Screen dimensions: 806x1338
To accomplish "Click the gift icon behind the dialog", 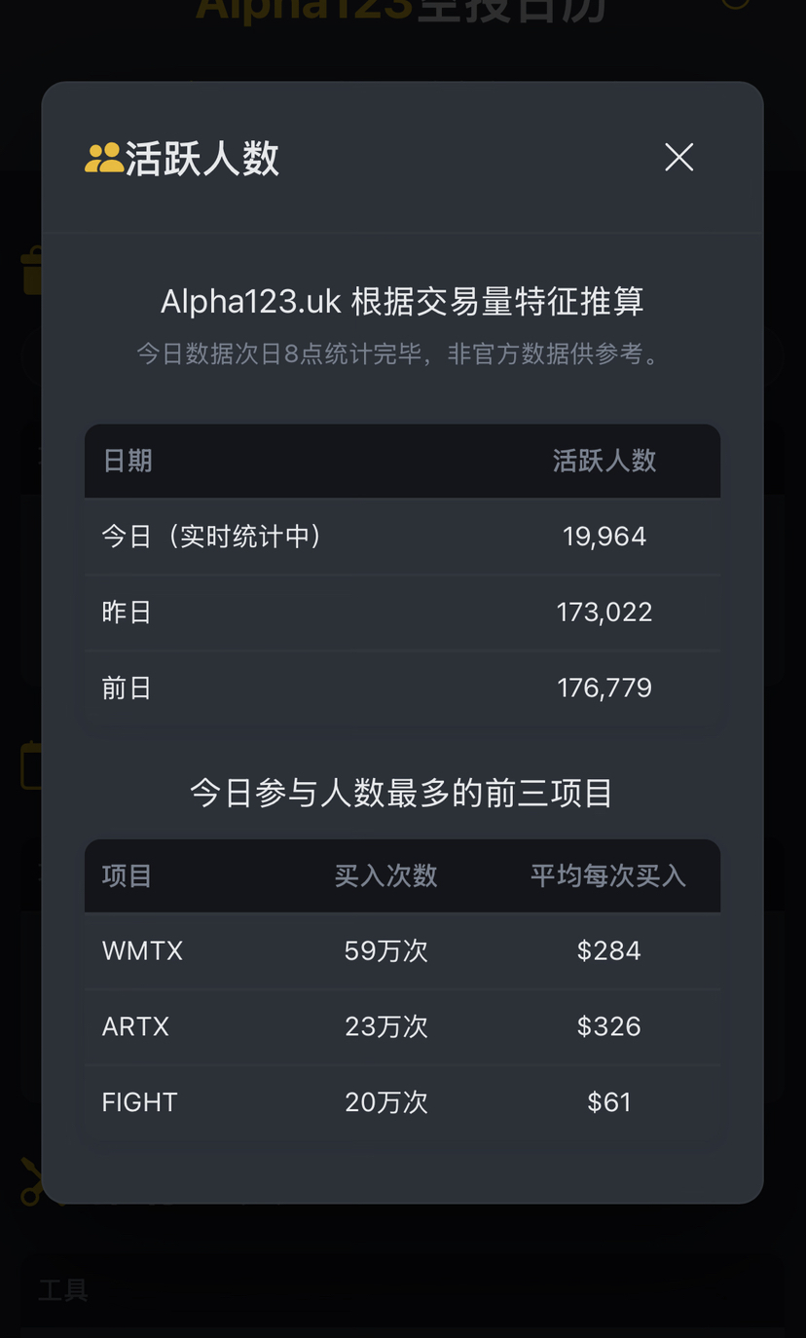I will click(x=31, y=271).
